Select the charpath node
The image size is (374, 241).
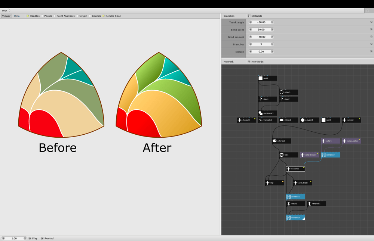tap(246, 120)
